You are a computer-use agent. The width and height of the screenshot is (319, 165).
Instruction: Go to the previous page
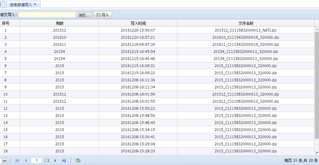pos(26,160)
